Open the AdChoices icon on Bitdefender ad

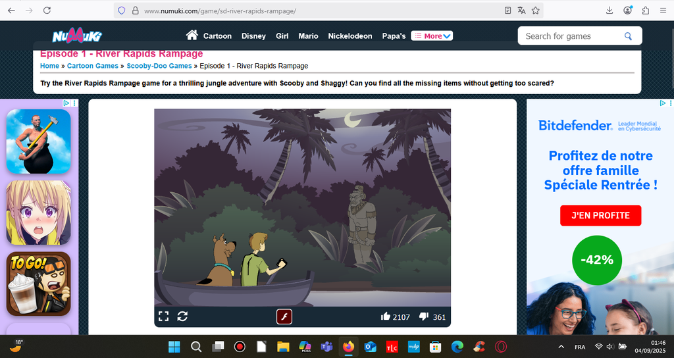pyautogui.click(x=662, y=103)
